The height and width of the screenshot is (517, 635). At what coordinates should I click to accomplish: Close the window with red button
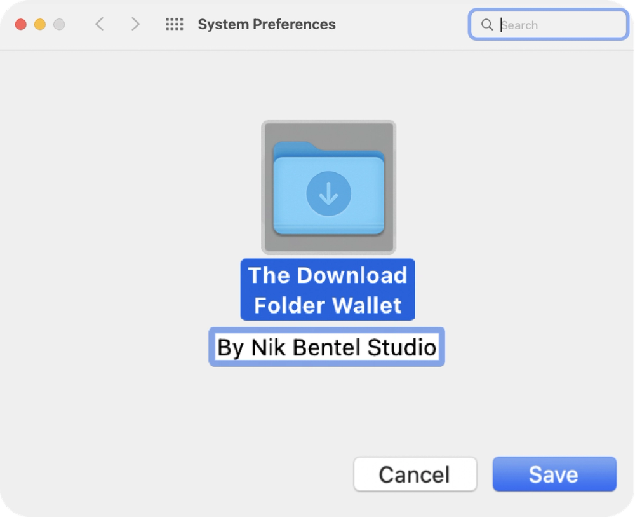21,24
